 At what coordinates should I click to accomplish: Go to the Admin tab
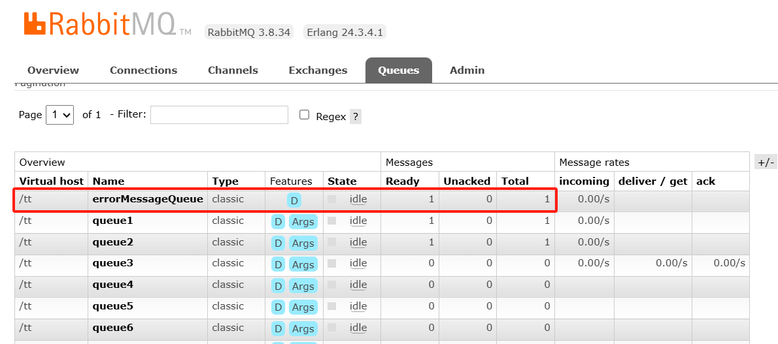[x=467, y=70]
